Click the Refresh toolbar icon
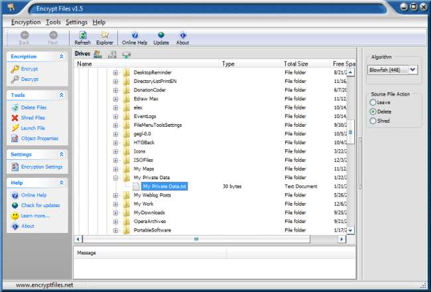 (x=83, y=35)
